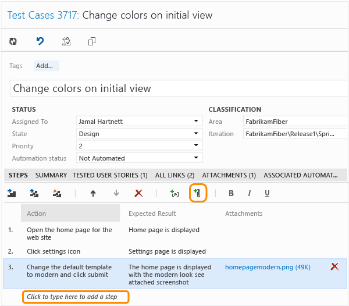Click the insert step icon
The height and width of the screenshot is (306, 349).
point(12,193)
